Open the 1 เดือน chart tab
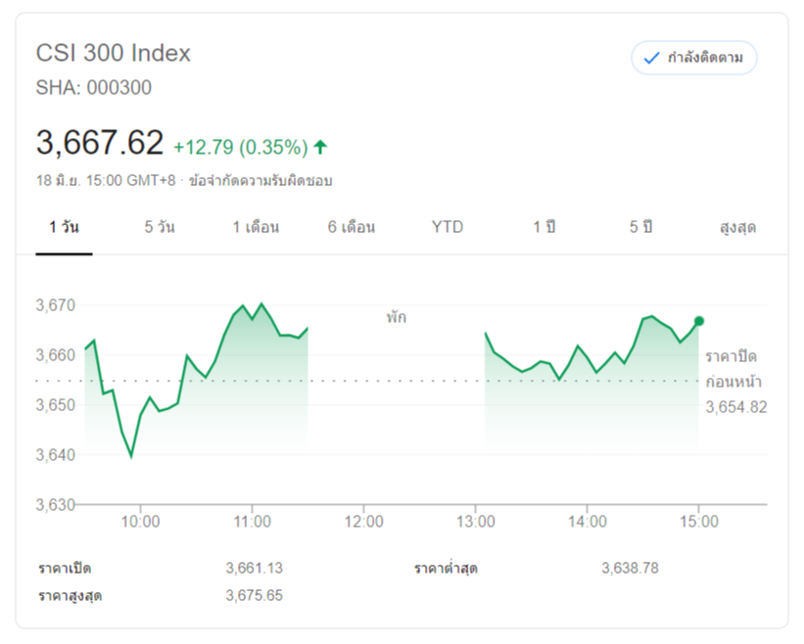The image size is (804, 644). [256, 227]
